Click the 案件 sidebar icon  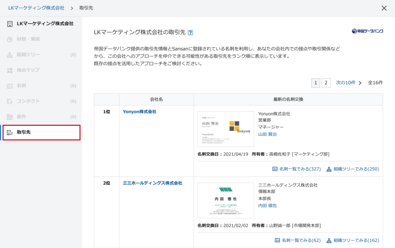[x=10, y=117]
